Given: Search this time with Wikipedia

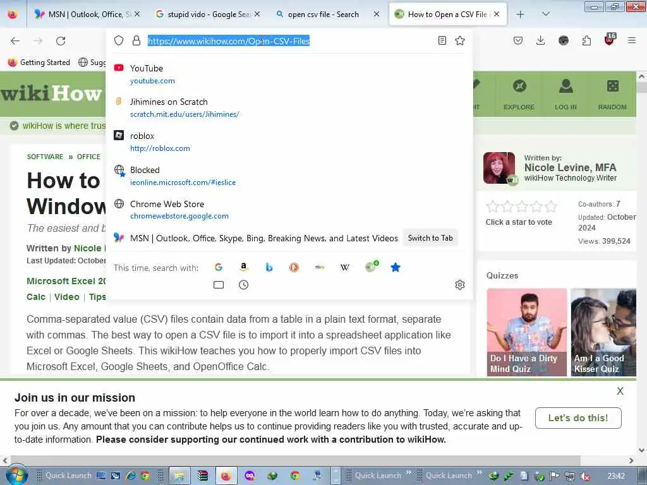Looking at the screenshot, I should [x=344, y=267].
